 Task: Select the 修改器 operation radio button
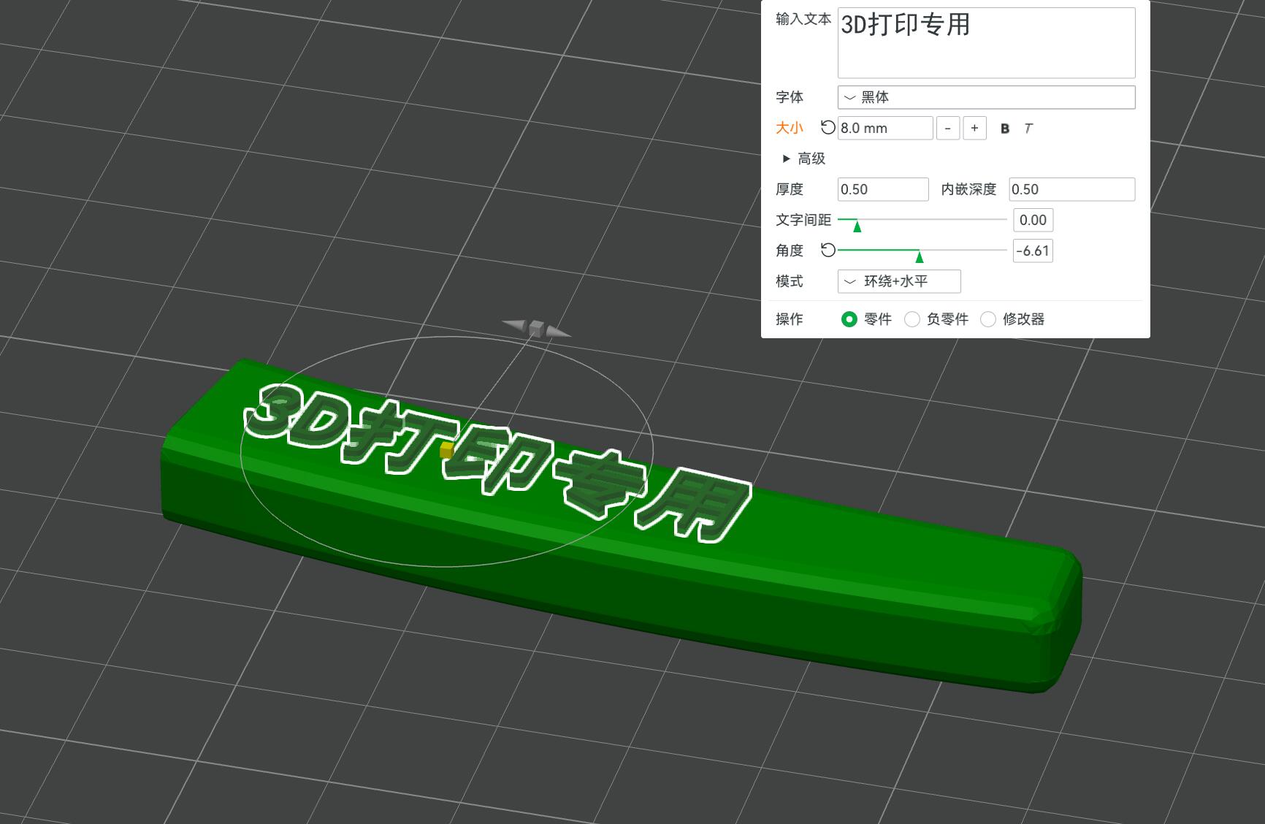988,319
